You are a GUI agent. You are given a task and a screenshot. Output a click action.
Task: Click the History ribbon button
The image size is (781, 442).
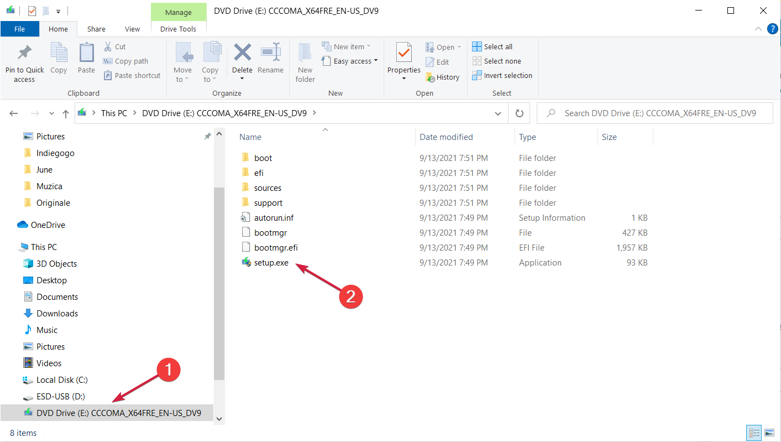point(442,77)
